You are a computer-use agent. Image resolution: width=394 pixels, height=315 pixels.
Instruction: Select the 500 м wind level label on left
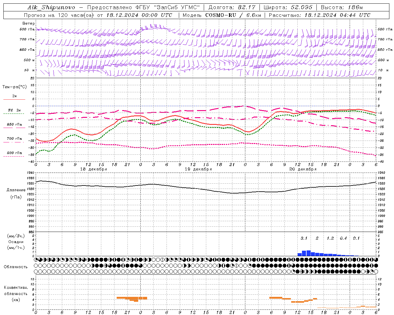(30, 60)
